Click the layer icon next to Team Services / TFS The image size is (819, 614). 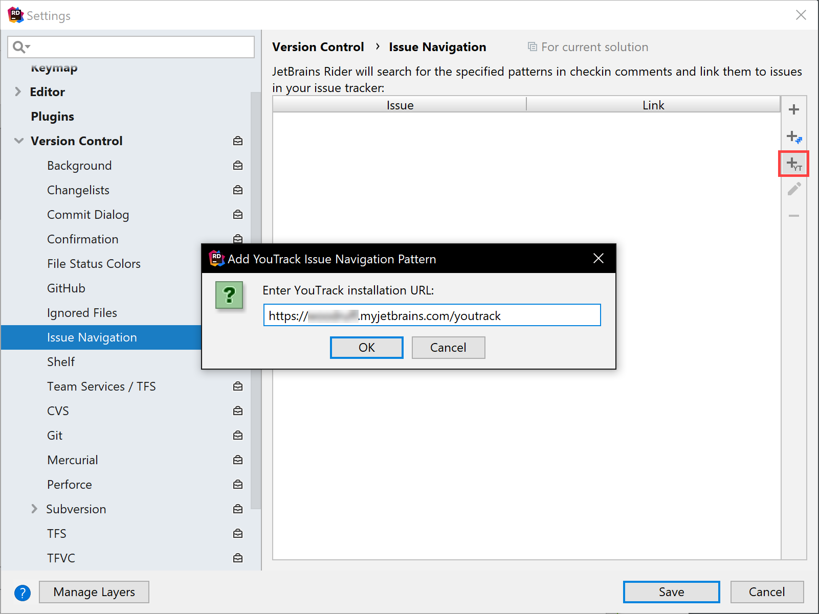click(x=238, y=386)
